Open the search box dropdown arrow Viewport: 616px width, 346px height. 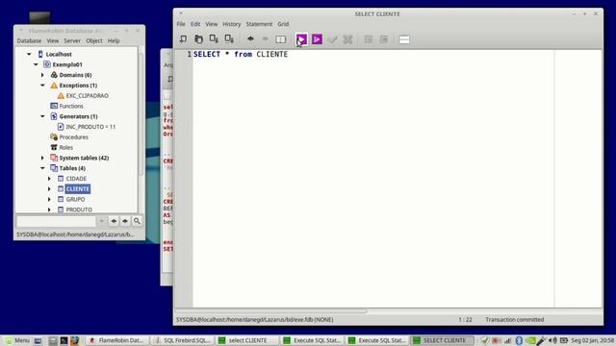tap(101, 221)
